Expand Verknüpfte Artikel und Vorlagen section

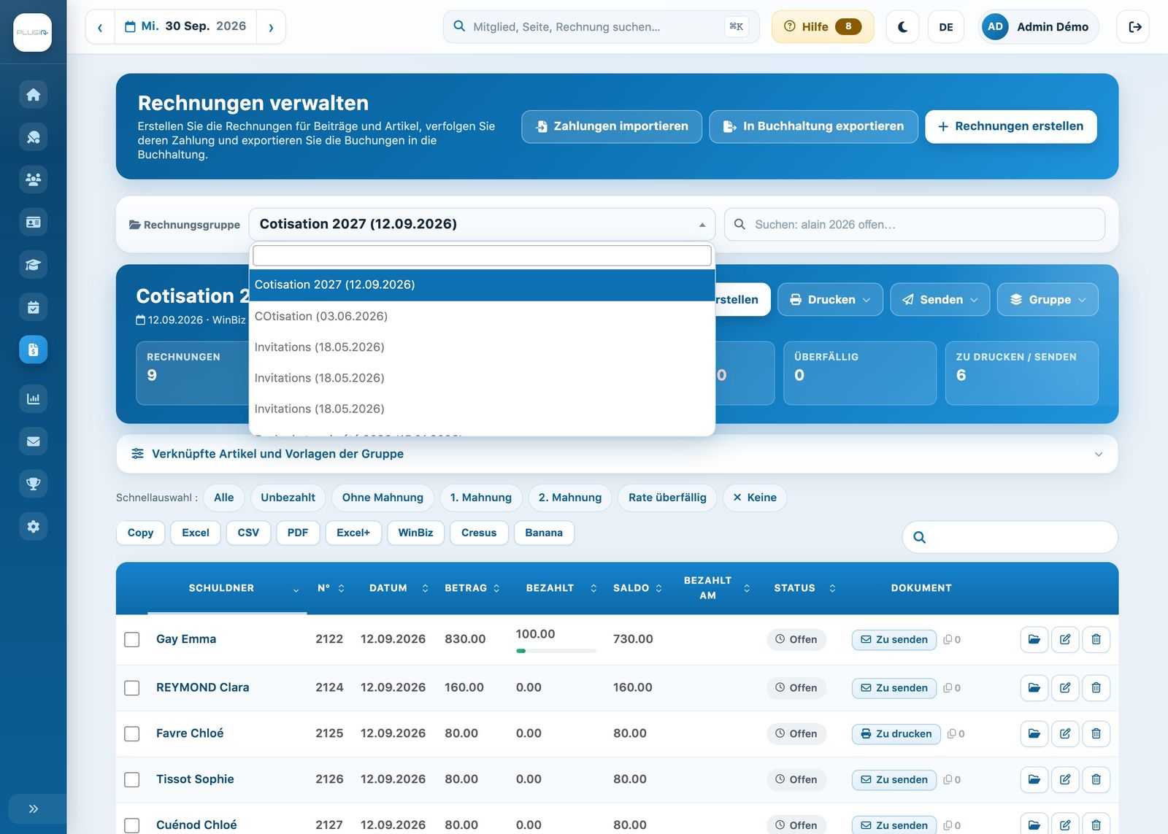pyautogui.click(x=617, y=454)
